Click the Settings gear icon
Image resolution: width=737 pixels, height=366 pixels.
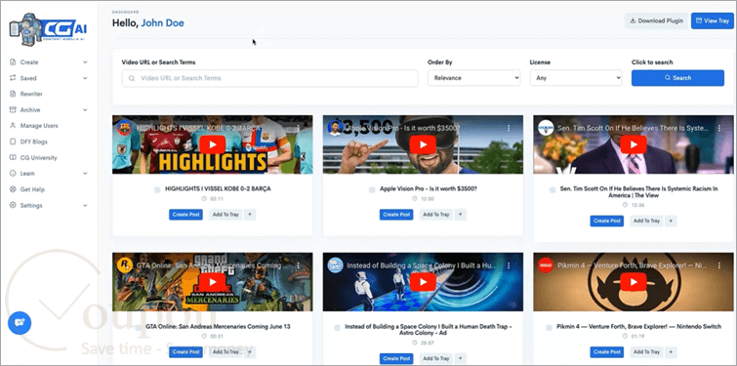pyautogui.click(x=13, y=205)
